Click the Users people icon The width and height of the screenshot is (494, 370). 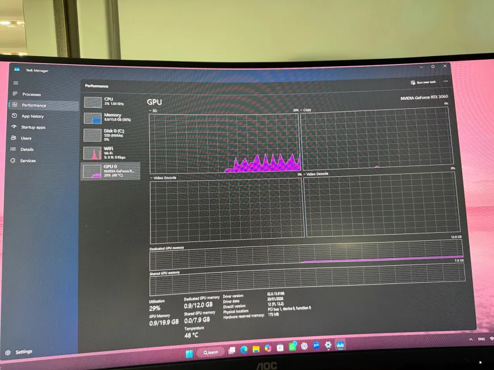(x=14, y=138)
